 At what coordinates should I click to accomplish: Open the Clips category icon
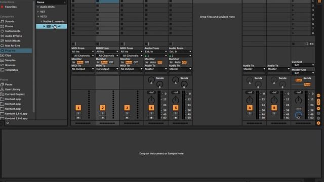pyautogui.click(x=2, y=55)
